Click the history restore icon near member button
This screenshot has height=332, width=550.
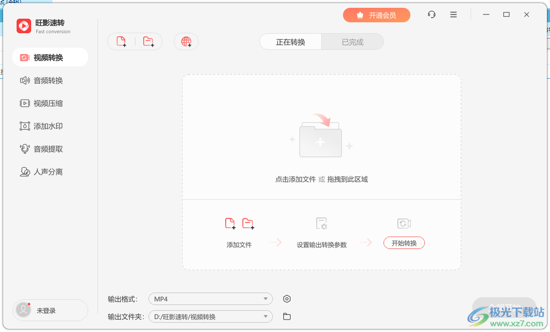[x=431, y=15]
